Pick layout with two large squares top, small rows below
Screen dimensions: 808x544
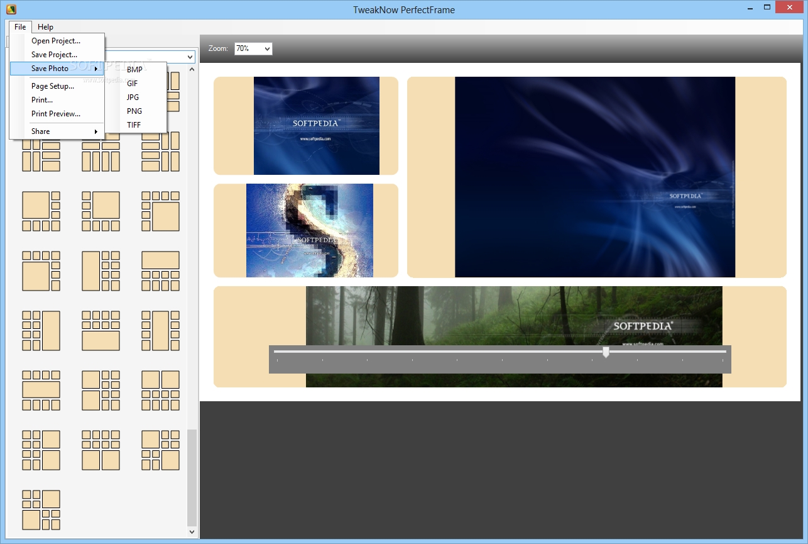(x=160, y=391)
